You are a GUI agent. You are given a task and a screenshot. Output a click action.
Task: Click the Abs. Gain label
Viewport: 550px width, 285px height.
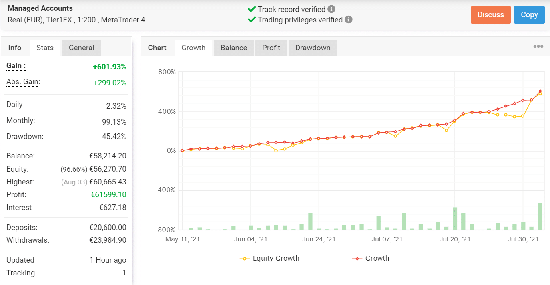[x=23, y=82]
